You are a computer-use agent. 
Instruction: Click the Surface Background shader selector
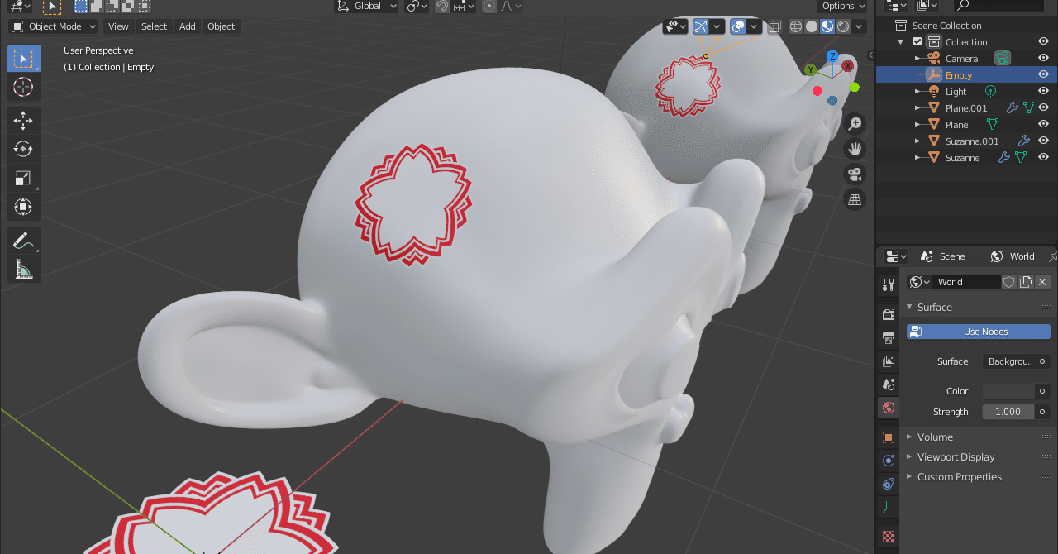(x=1009, y=361)
